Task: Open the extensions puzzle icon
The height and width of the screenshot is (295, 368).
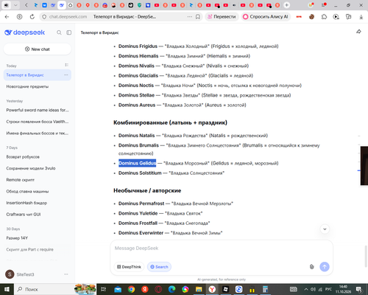Action: (x=324, y=17)
